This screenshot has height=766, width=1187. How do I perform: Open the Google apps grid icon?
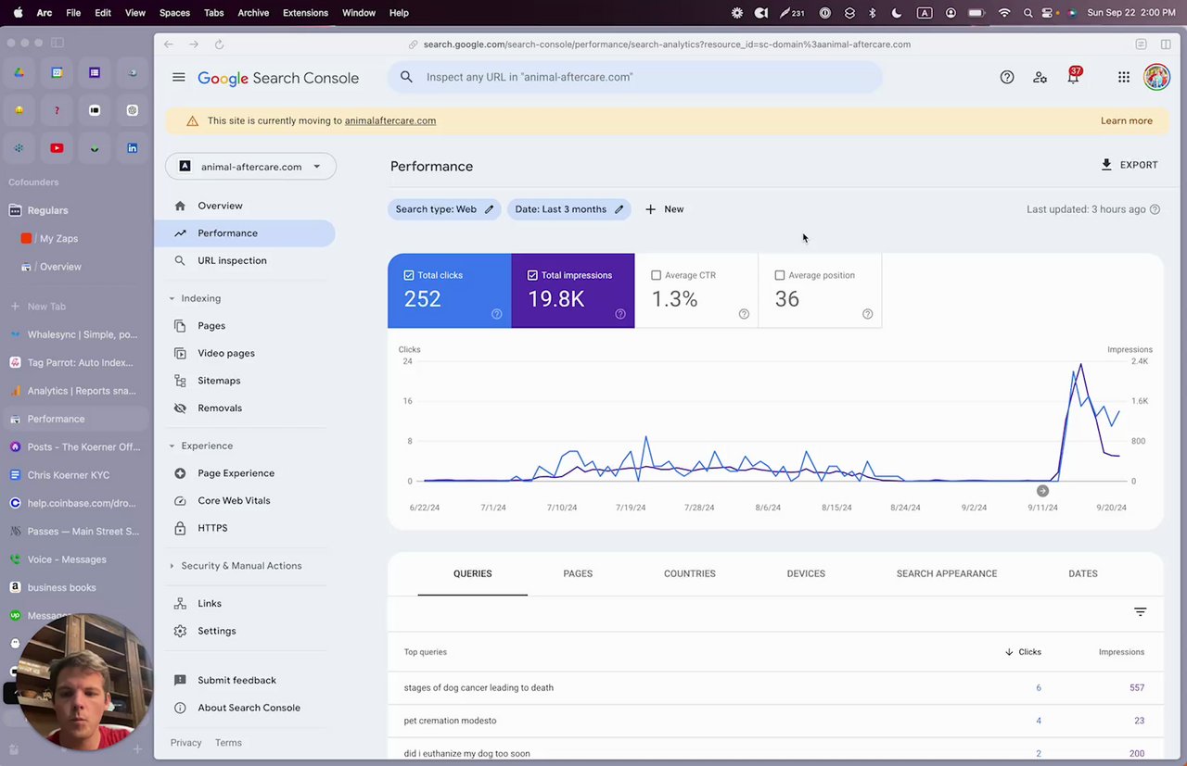[x=1123, y=78]
